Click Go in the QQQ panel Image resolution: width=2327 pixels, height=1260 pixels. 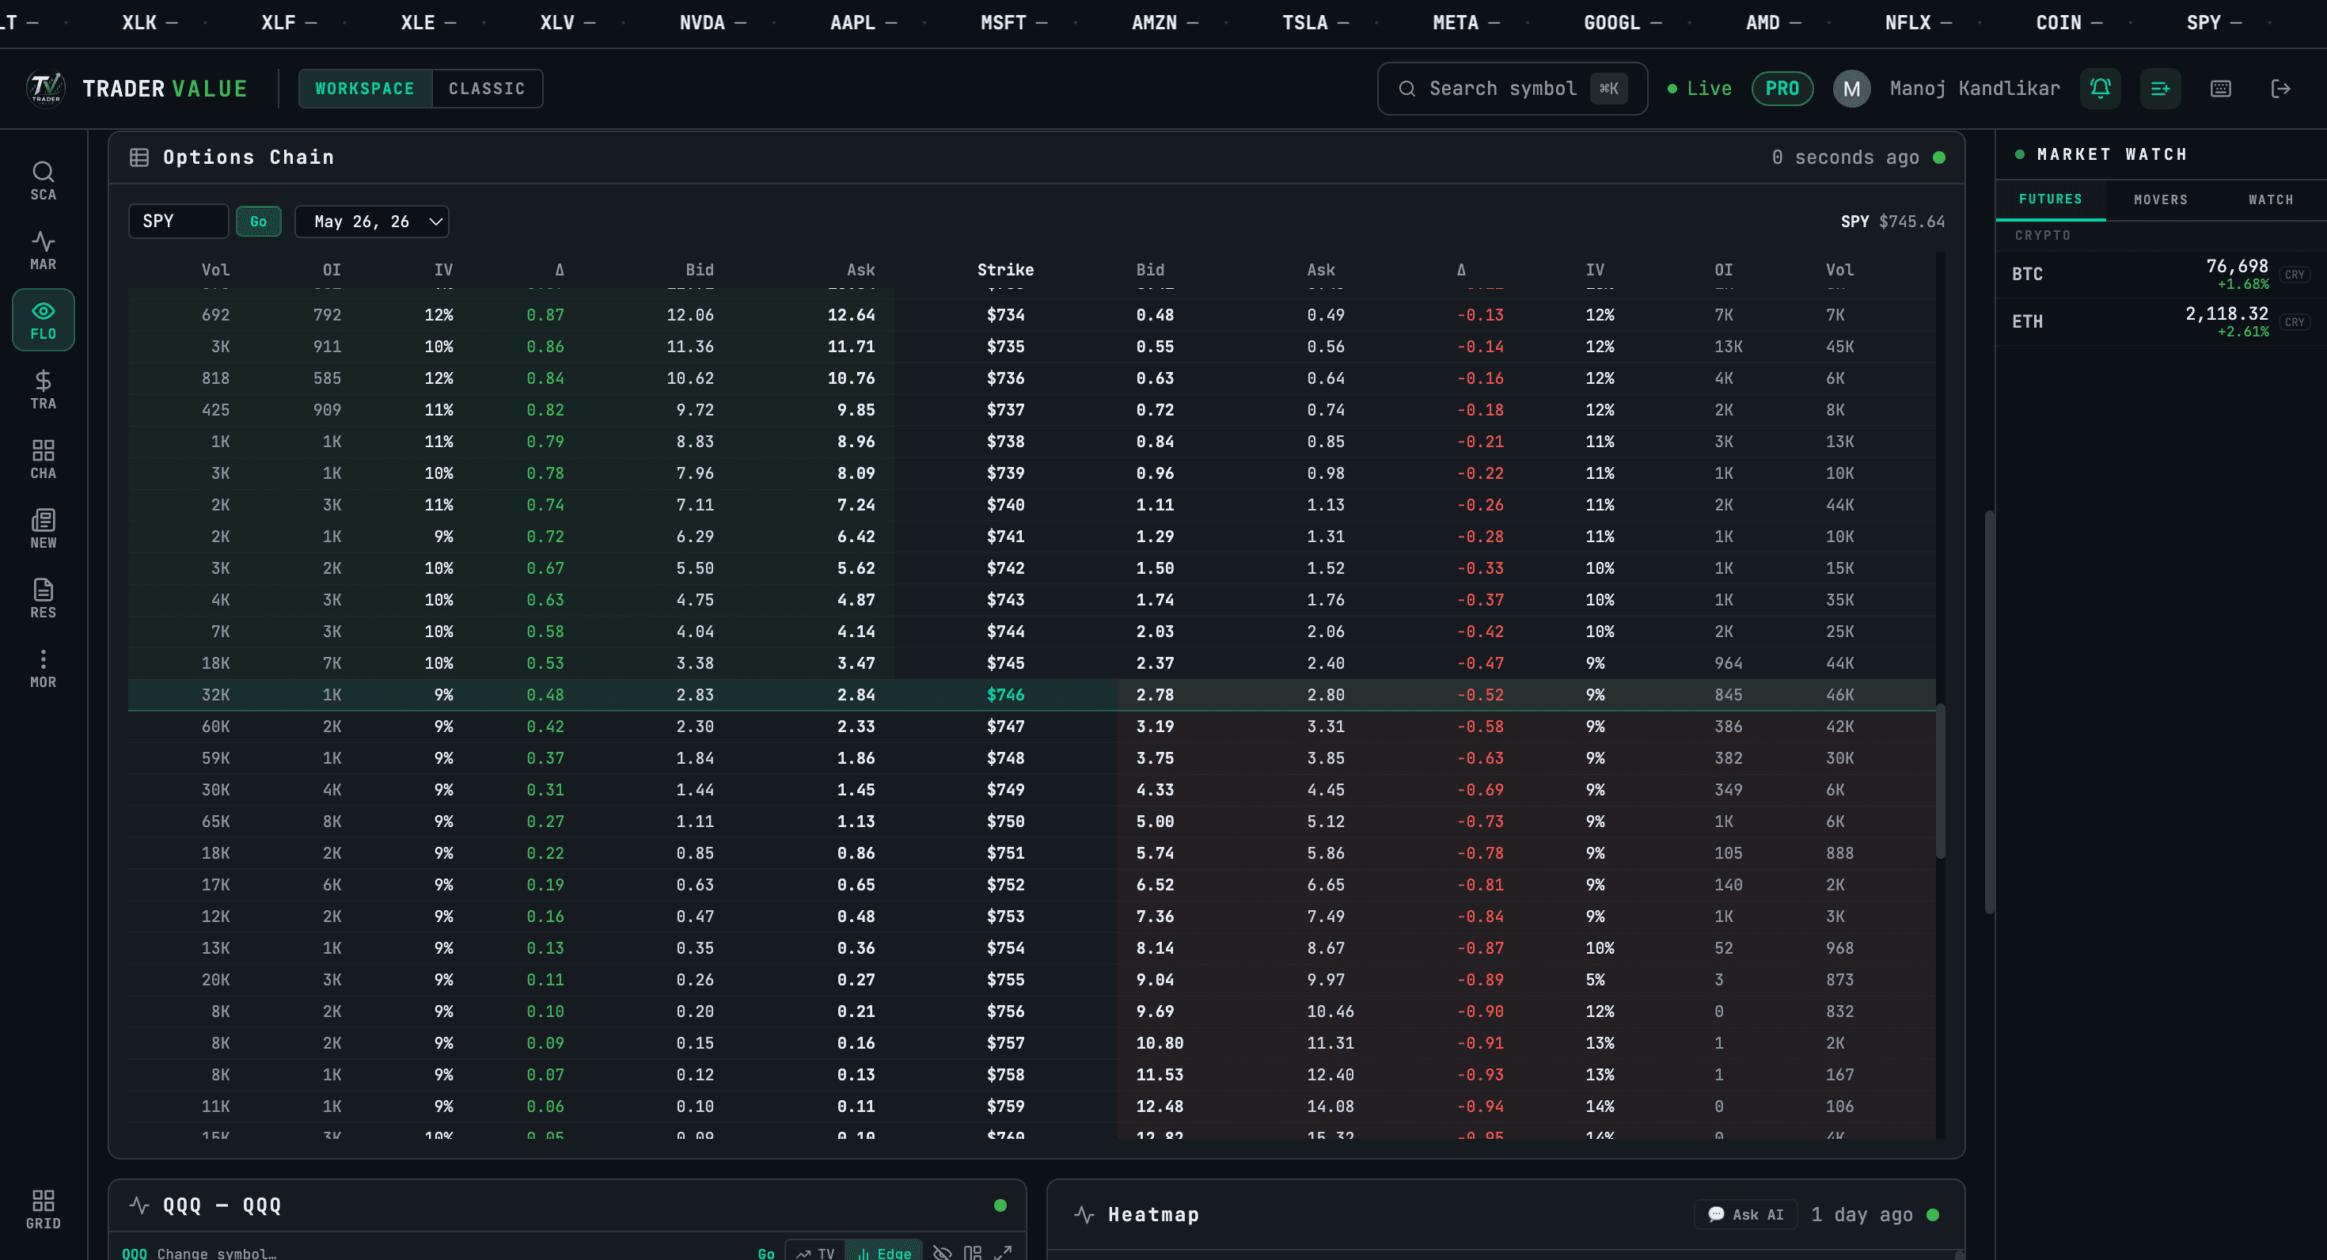[x=766, y=1253]
